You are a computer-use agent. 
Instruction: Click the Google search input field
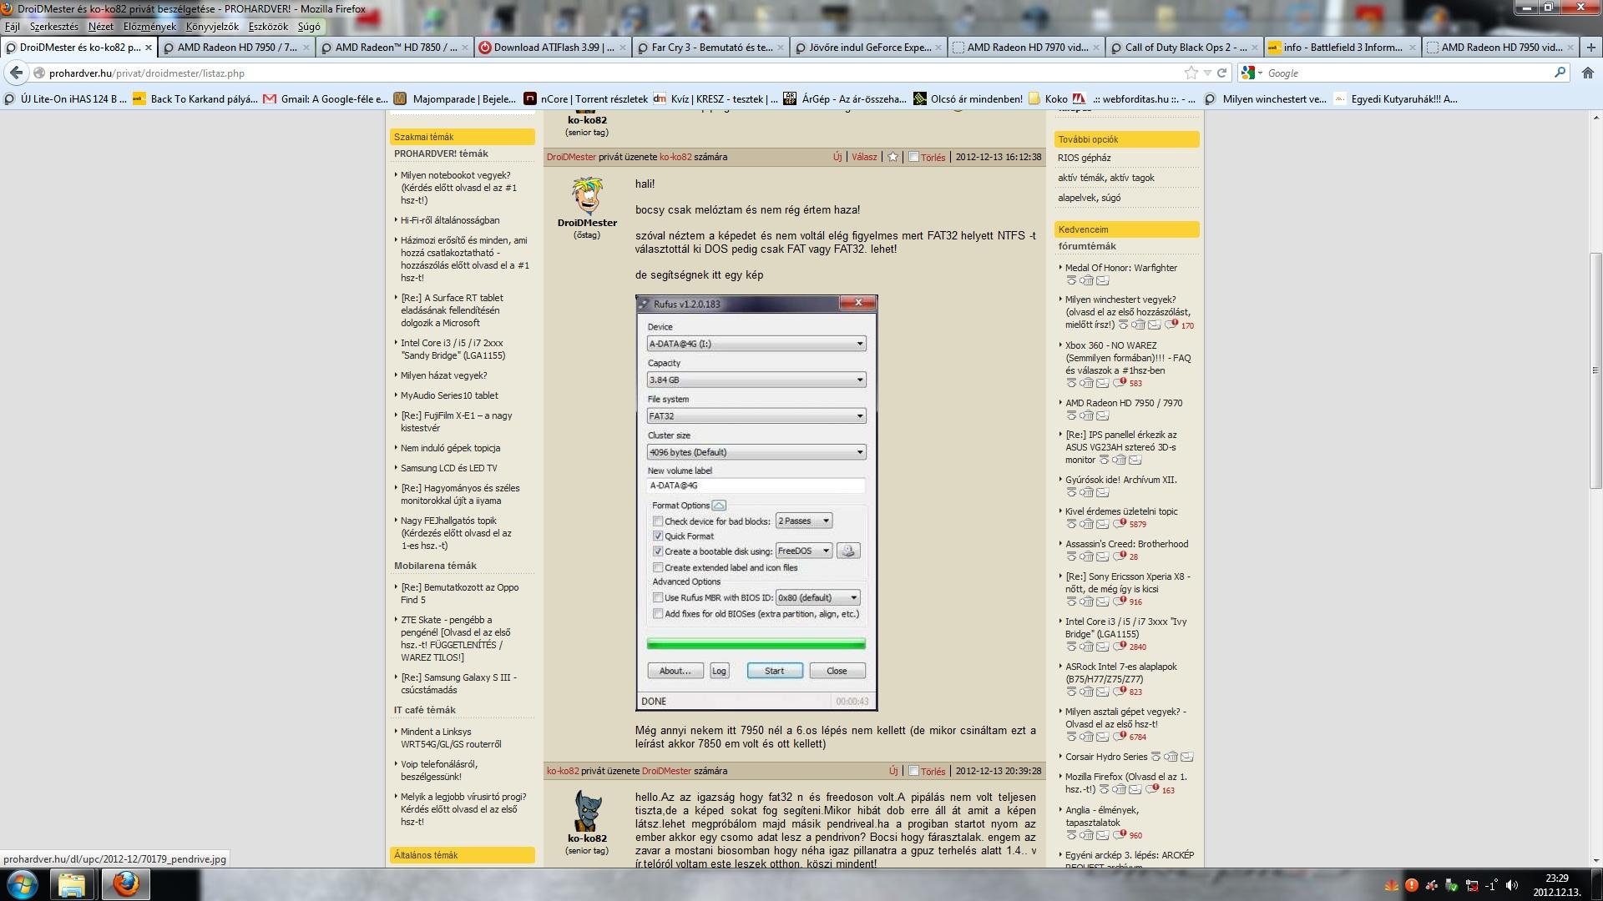(x=1408, y=73)
